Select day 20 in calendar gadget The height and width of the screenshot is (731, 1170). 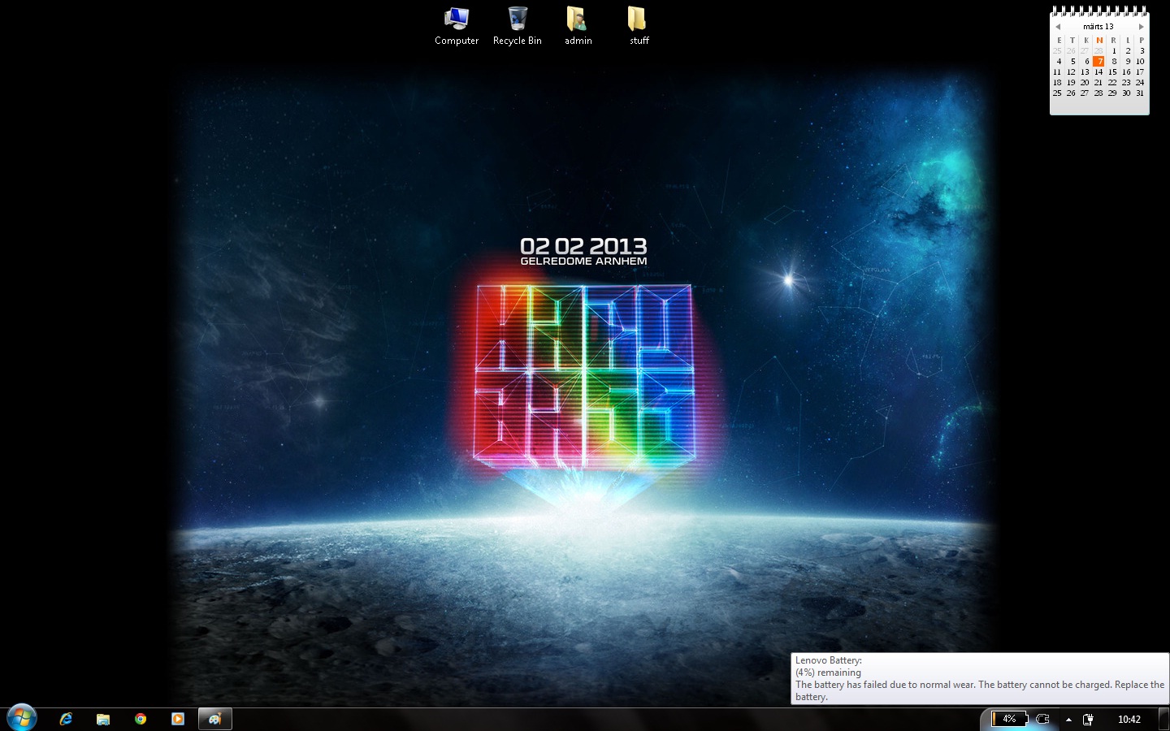[1085, 82]
